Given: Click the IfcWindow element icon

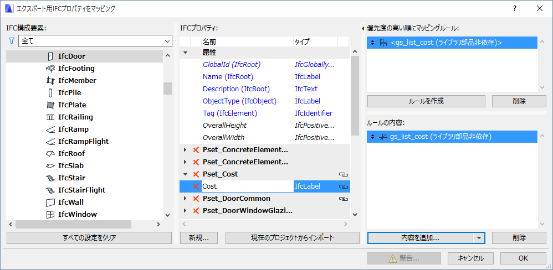Looking at the screenshot, I should [50, 215].
